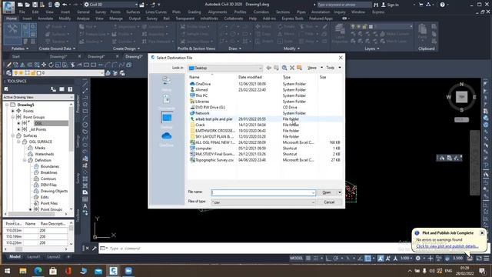Open File Explorer from the taskbar
The width and height of the screenshot is (492, 277).
point(23,271)
